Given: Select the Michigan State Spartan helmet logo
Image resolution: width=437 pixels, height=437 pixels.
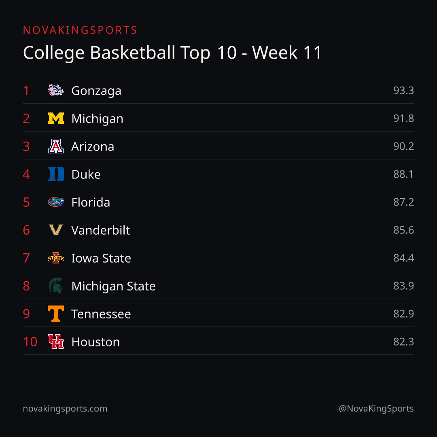Looking at the screenshot, I should [56, 286].
